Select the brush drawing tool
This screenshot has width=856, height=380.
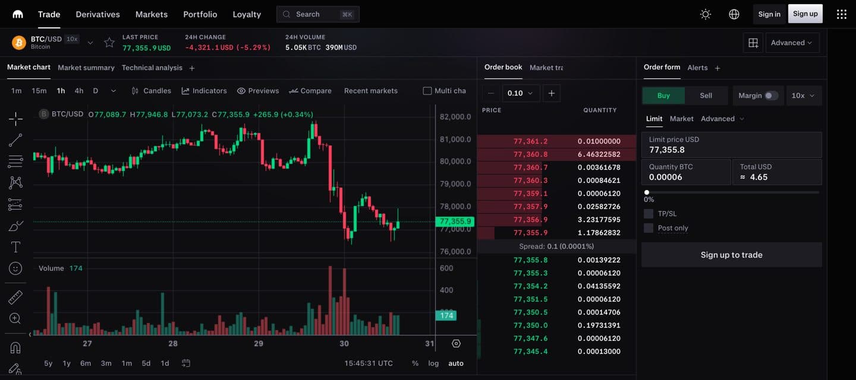[15, 226]
